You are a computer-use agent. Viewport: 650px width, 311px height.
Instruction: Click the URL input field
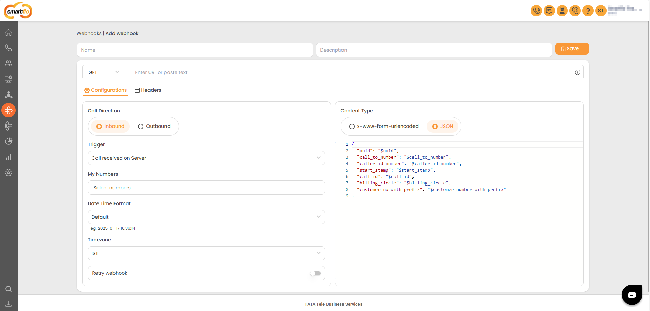pyautogui.click(x=352, y=72)
